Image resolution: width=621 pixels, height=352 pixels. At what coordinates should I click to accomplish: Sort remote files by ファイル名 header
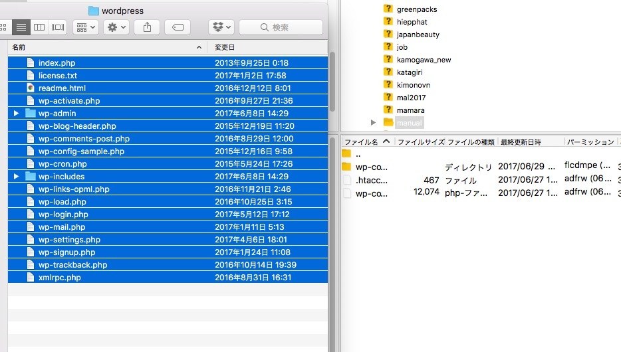click(x=368, y=141)
